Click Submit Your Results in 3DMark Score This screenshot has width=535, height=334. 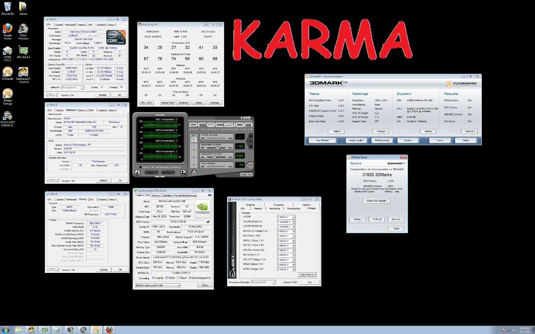pos(376,201)
